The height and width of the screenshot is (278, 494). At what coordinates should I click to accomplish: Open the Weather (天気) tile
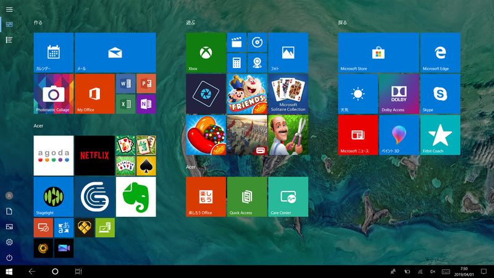(358, 94)
